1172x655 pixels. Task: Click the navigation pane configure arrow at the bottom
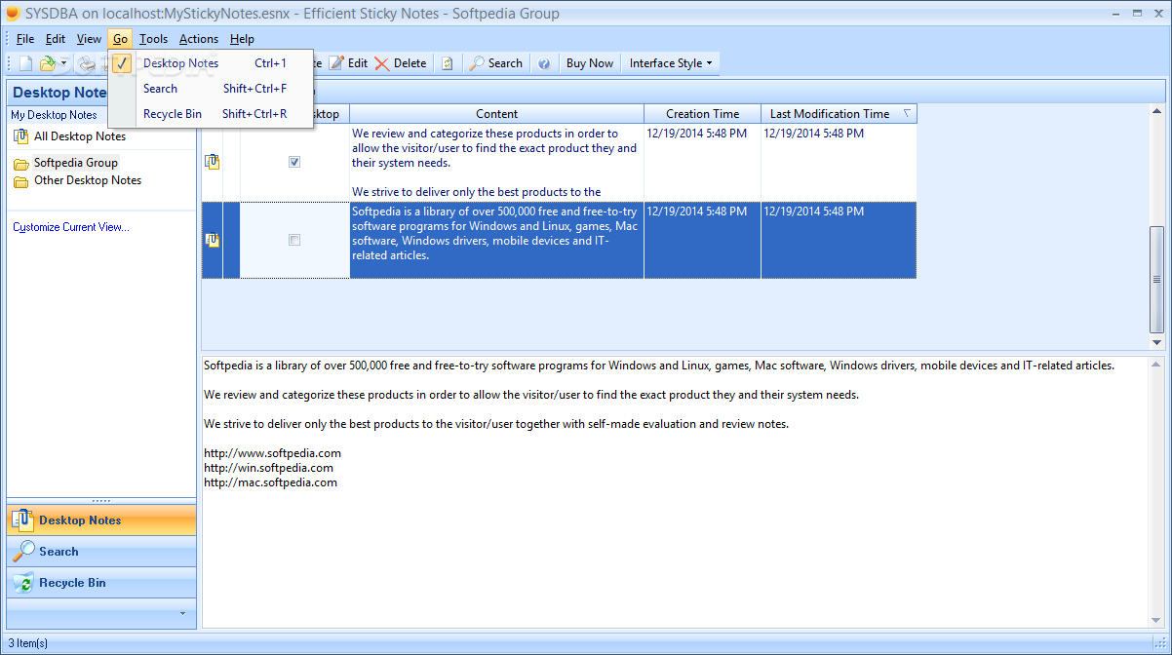182,613
